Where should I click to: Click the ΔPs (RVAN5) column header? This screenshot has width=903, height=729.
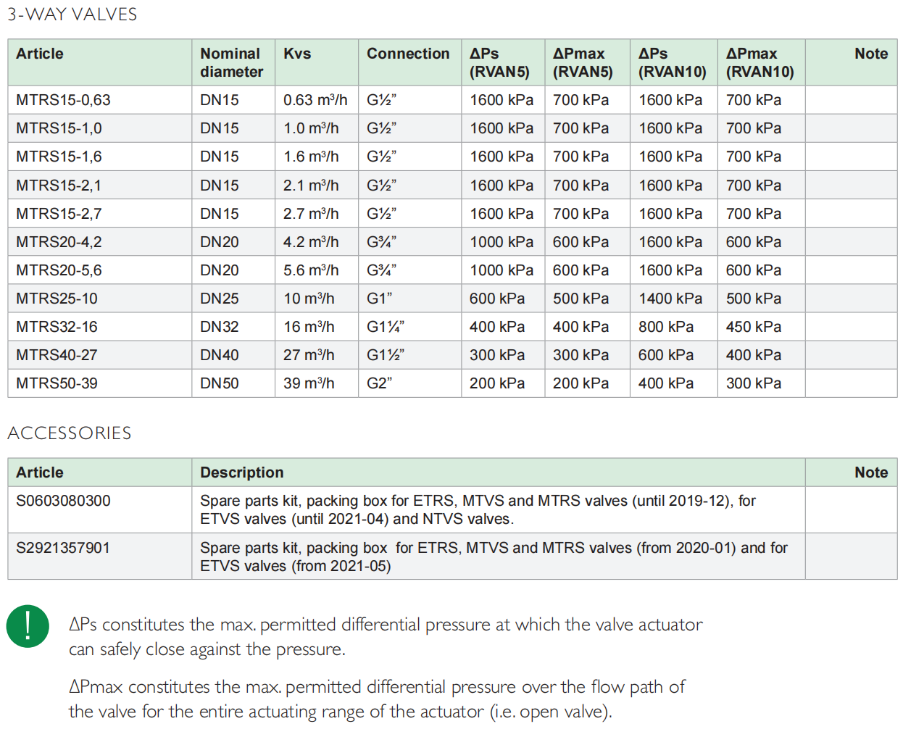[499, 62]
